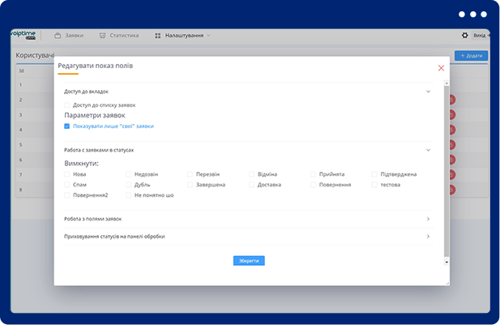Click the Зберегти button
Image resolution: width=500 pixels, height=325 pixels.
(249, 261)
